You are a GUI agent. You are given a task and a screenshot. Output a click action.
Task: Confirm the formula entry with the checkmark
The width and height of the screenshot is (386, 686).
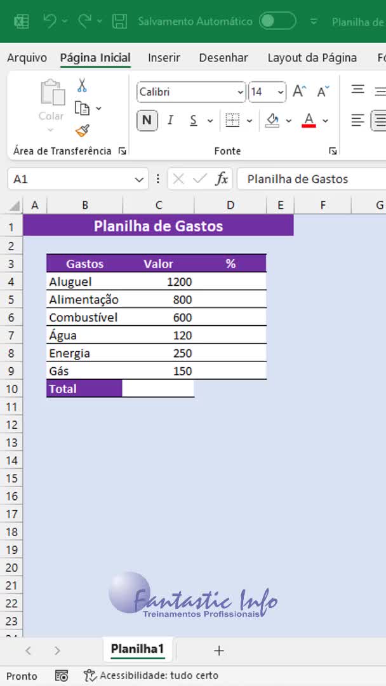pyautogui.click(x=200, y=179)
